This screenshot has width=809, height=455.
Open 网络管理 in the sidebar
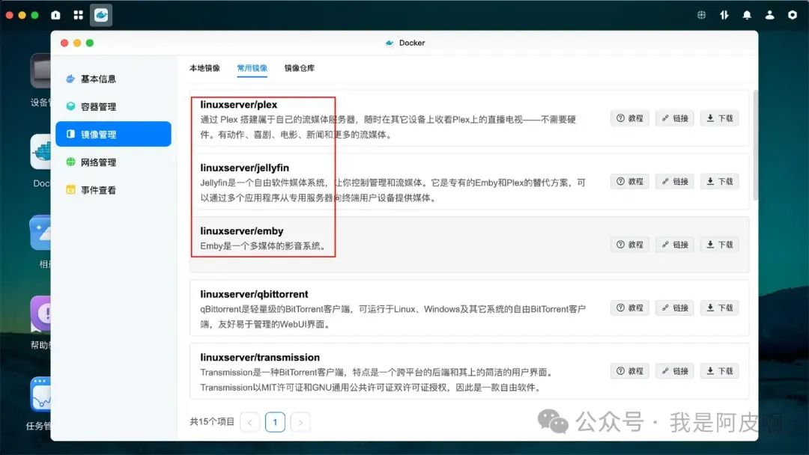113,162
